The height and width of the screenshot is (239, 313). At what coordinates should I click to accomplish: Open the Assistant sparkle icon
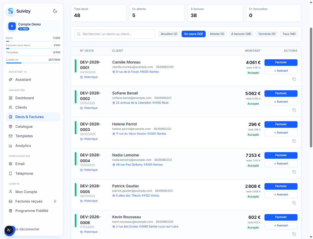click(x=10, y=80)
